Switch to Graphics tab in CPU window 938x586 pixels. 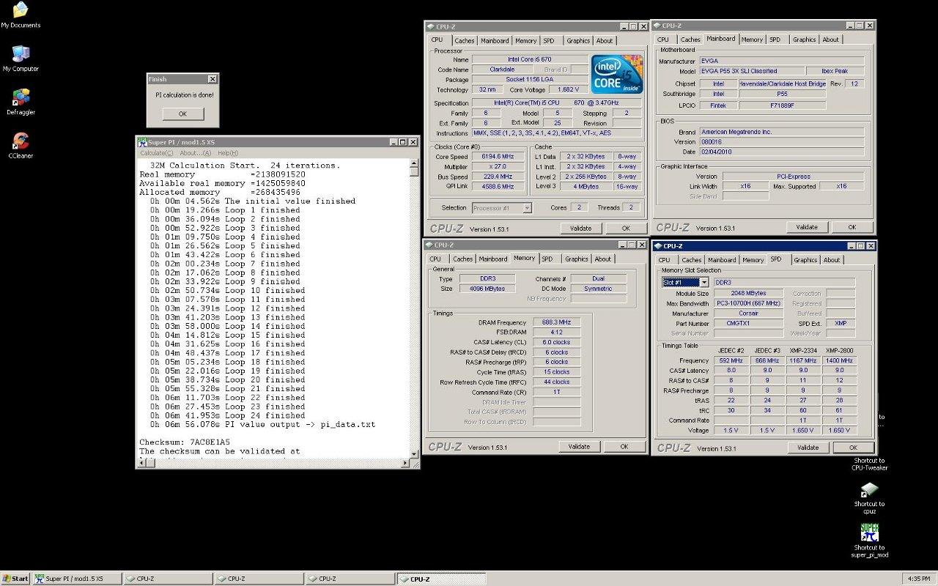(578, 41)
